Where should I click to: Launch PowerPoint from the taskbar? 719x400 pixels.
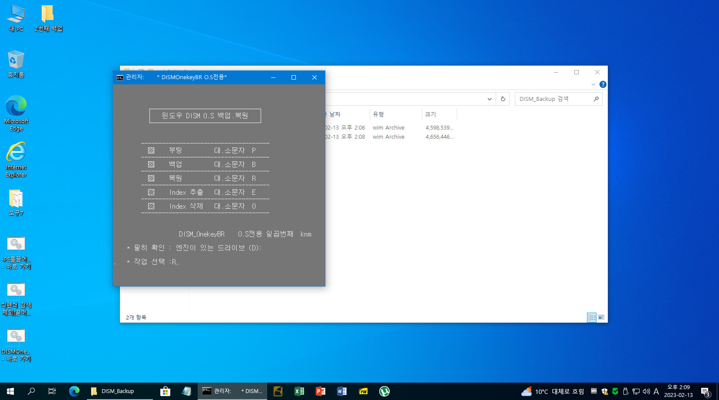(x=321, y=391)
